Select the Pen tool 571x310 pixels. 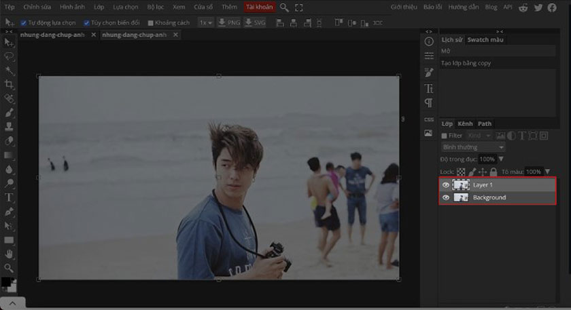(x=9, y=212)
